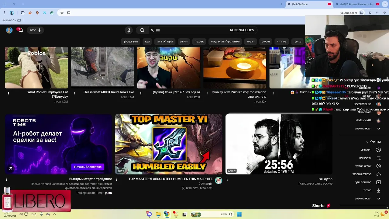This screenshot has width=389, height=219.
Task: Select the חדשות filter chip
Action: (250, 41)
